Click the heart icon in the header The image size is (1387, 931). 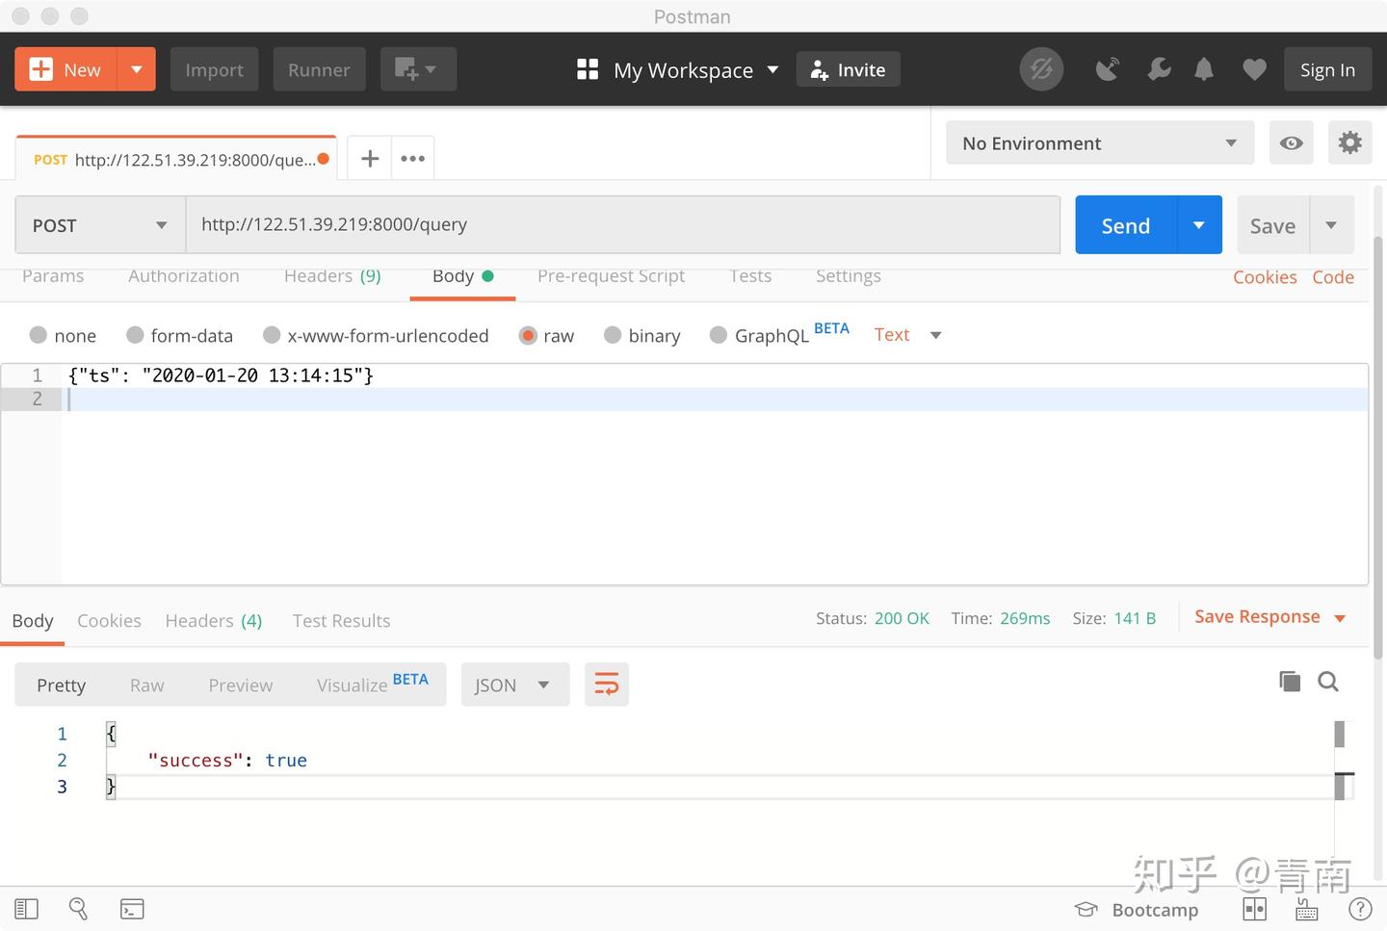1253,68
